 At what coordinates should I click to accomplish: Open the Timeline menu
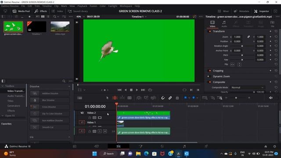tap(47, 6)
